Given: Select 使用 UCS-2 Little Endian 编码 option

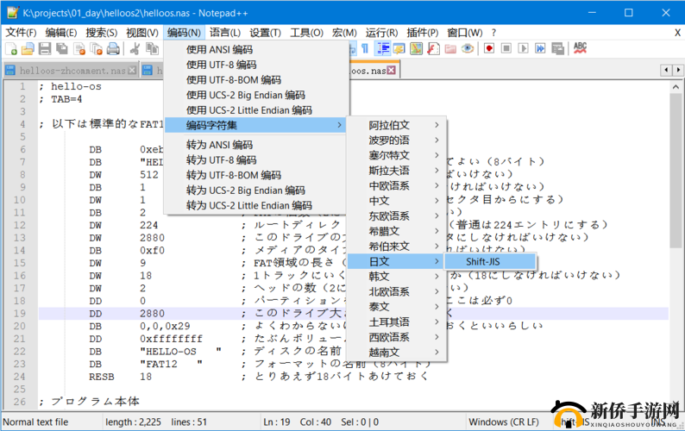Looking at the screenshot, I should point(257,110).
